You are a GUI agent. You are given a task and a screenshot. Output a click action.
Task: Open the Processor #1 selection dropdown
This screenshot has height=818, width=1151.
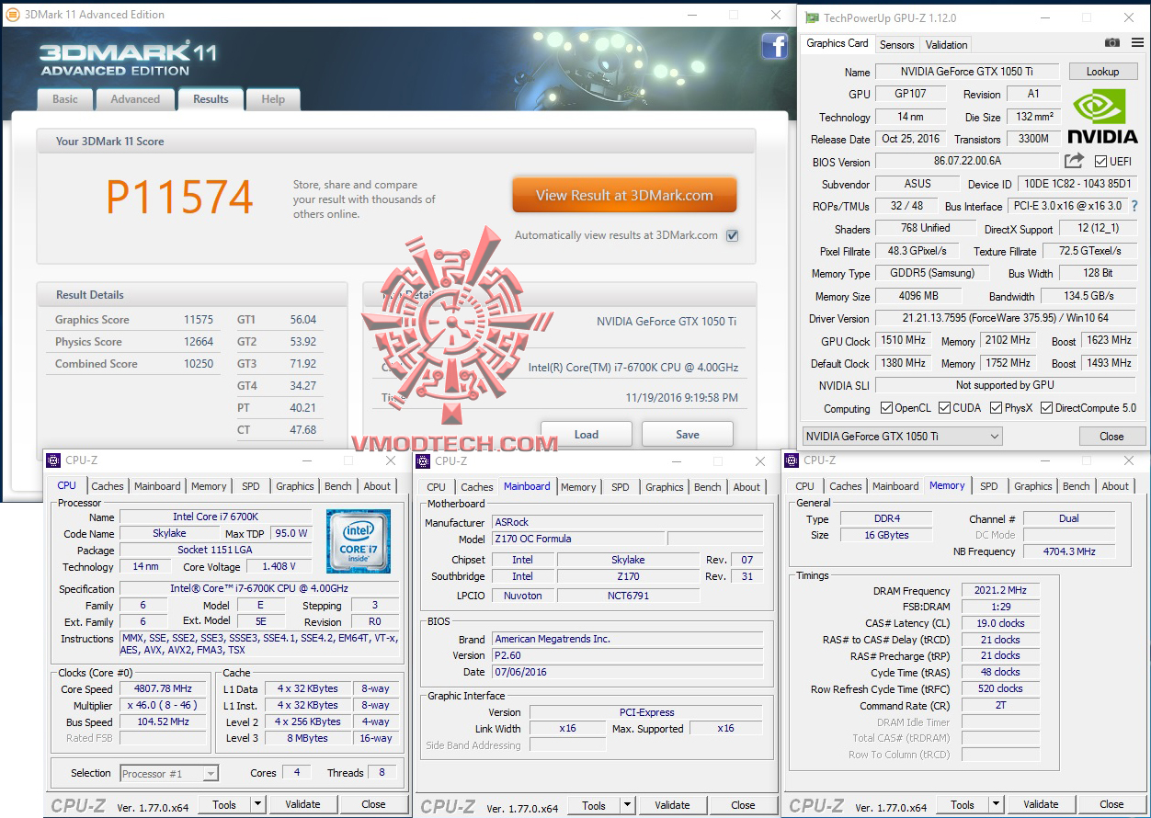[x=169, y=774]
